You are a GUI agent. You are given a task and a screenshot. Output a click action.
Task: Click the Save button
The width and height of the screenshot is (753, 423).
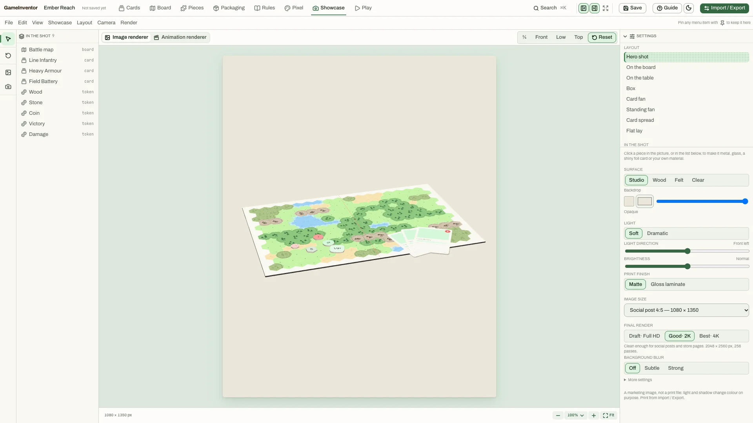(633, 8)
